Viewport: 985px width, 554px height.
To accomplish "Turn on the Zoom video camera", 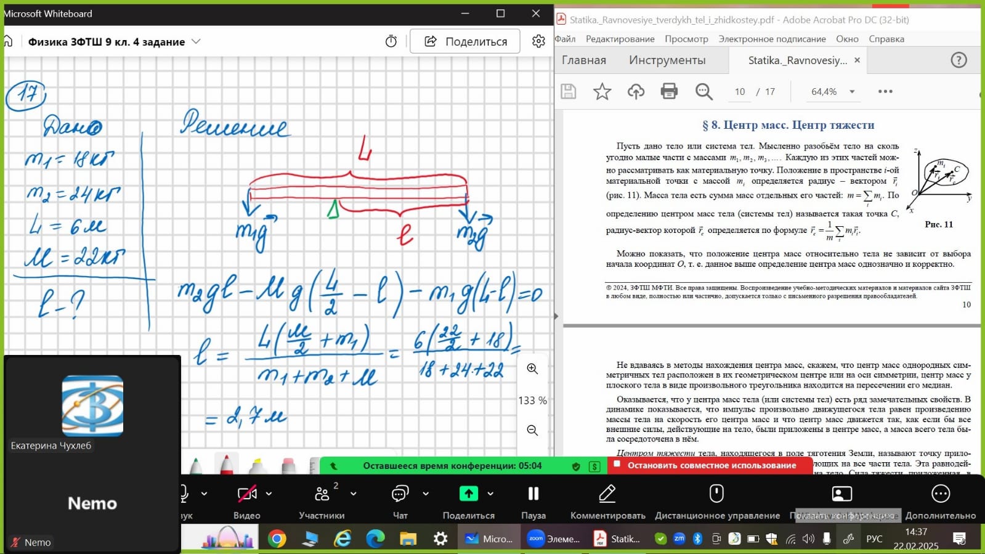I will click(246, 494).
